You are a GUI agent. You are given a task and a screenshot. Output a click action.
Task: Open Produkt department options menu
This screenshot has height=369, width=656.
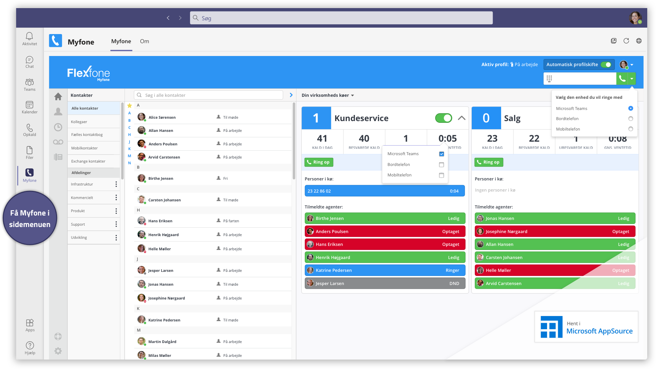pos(116,211)
